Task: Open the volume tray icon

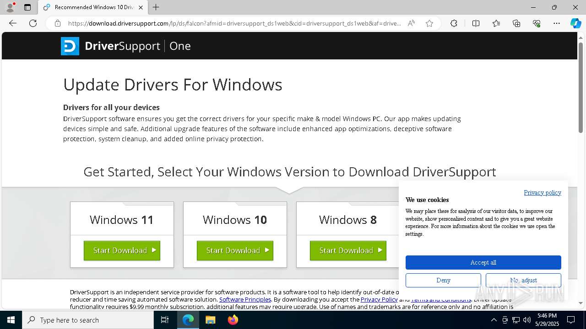Action: (x=527, y=320)
